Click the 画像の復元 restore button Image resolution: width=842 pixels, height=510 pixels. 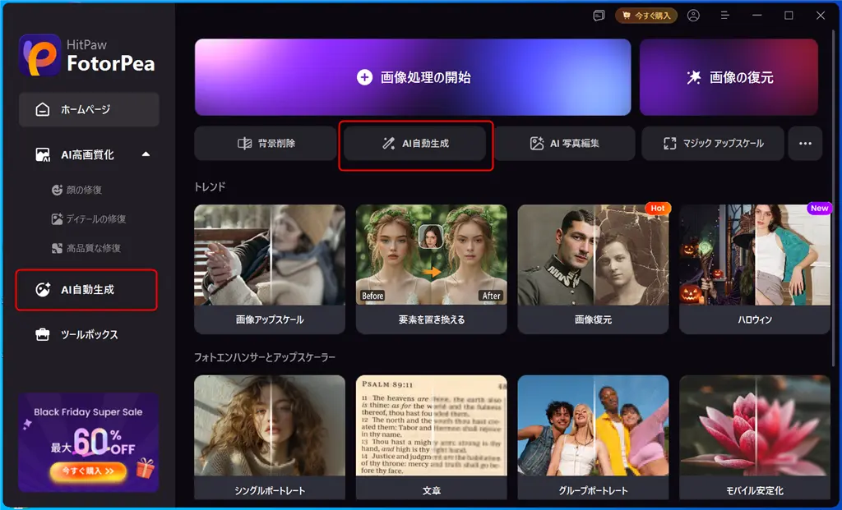click(x=728, y=77)
